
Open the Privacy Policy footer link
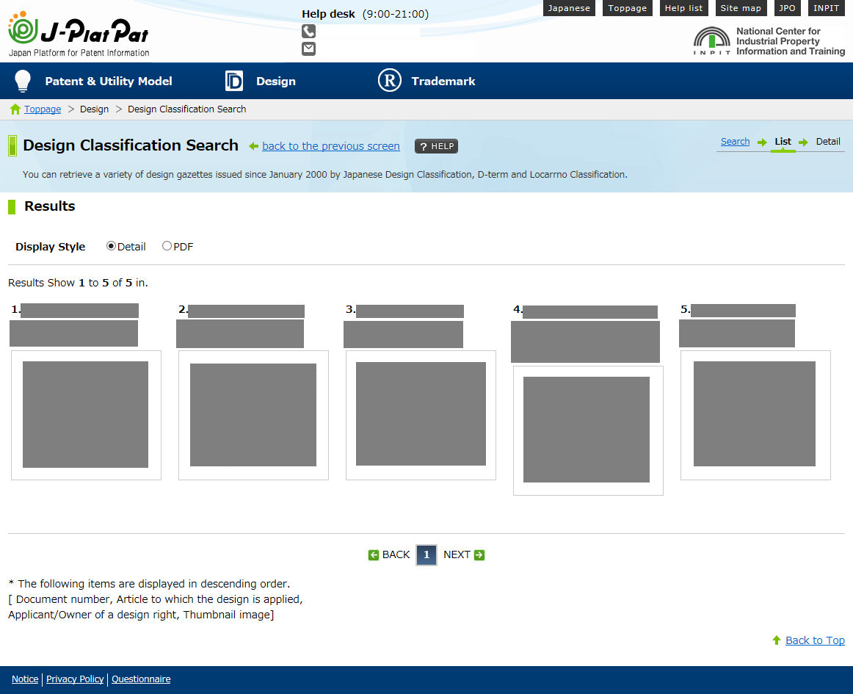point(75,679)
